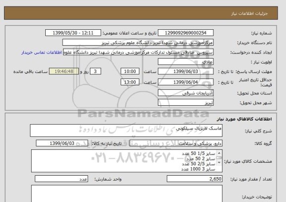286x202 pixels.
Task: Click price validity date 1399/06/04 field
Action: point(186,82)
